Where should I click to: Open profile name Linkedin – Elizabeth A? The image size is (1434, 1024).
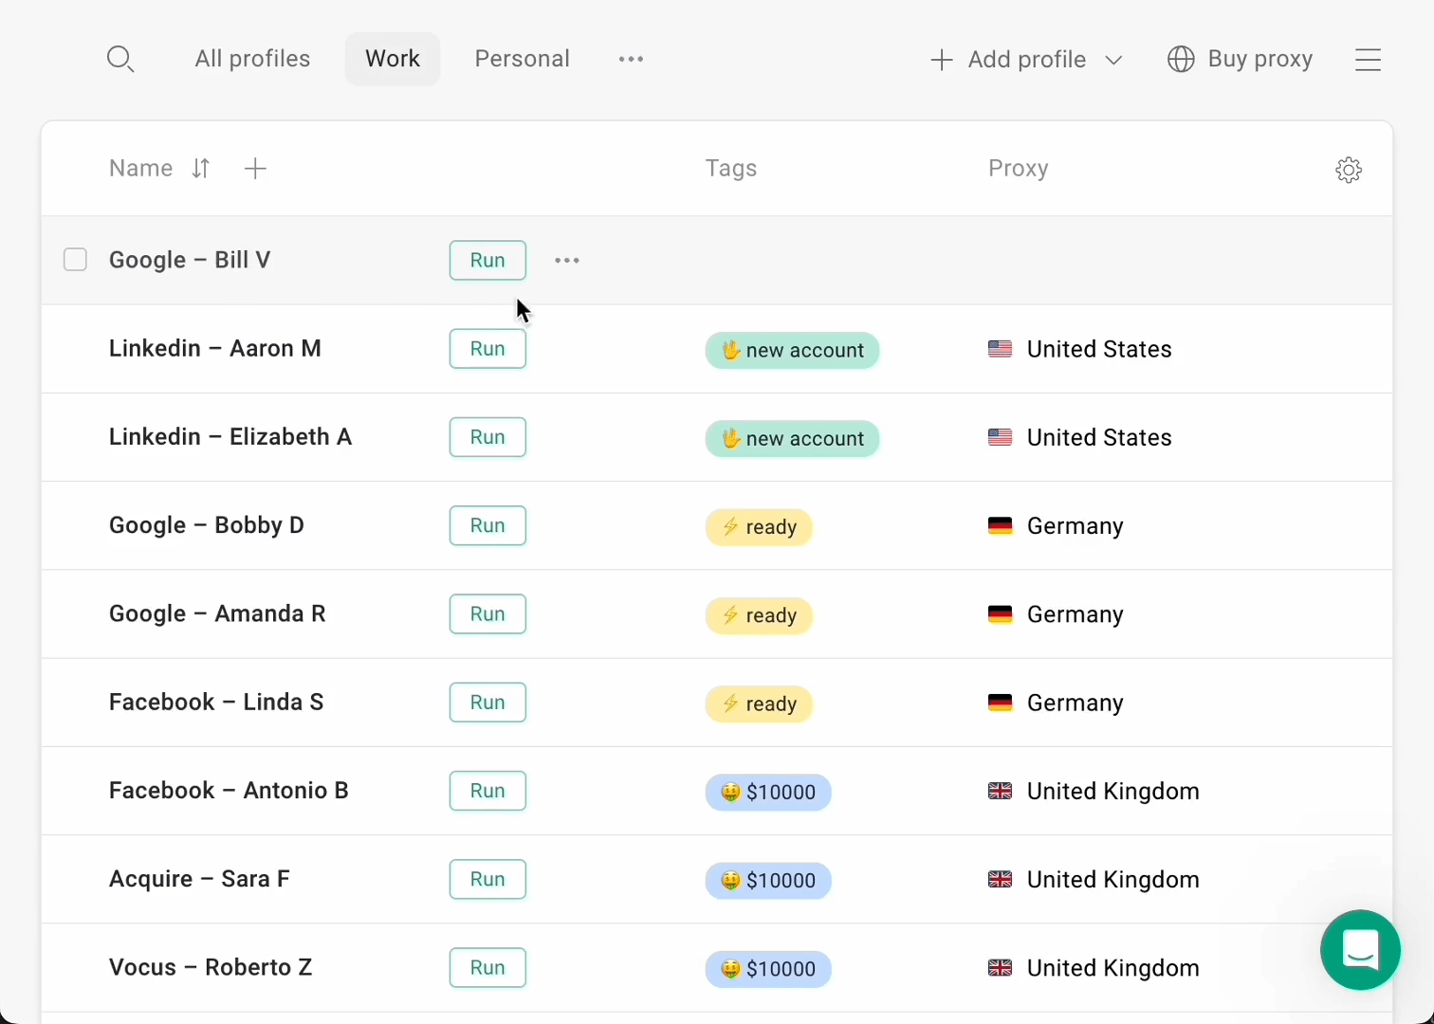pos(230,436)
